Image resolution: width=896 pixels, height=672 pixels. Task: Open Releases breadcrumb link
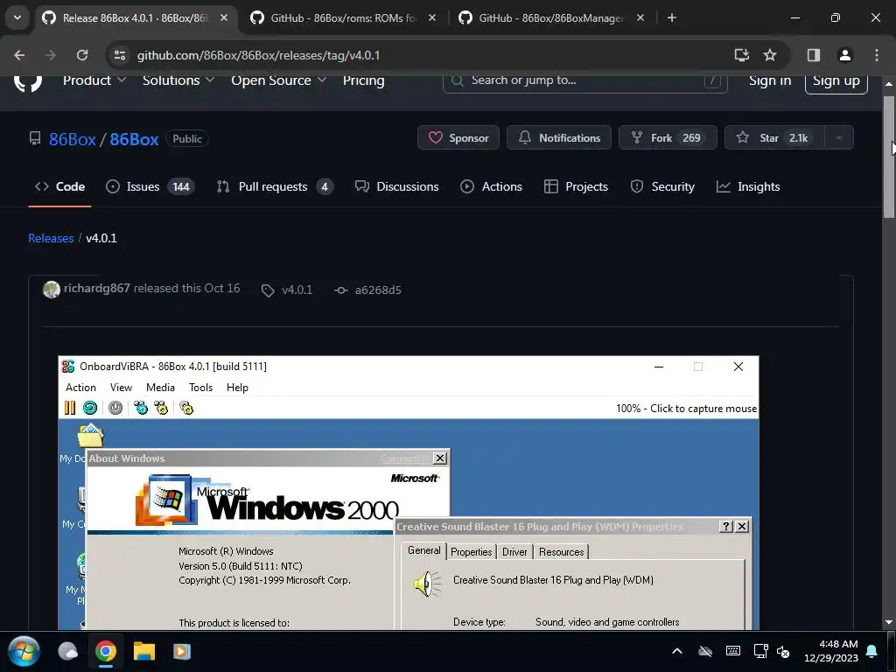point(51,238)
